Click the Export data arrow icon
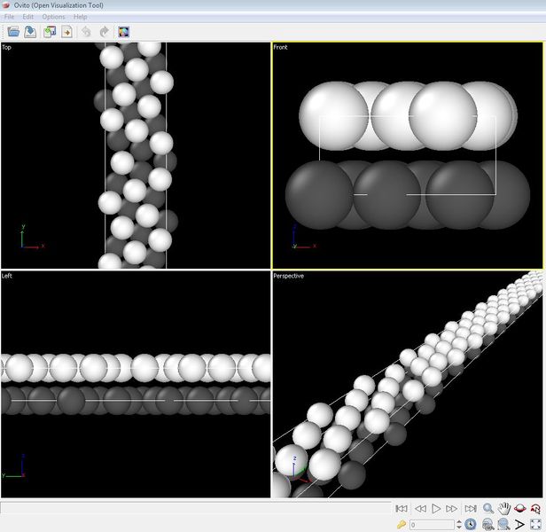The image size is (546, 532). 66,32
